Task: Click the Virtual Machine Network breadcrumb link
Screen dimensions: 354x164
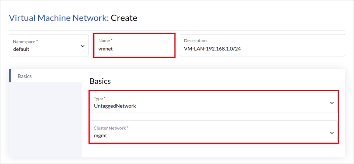Action: [59, 18]
